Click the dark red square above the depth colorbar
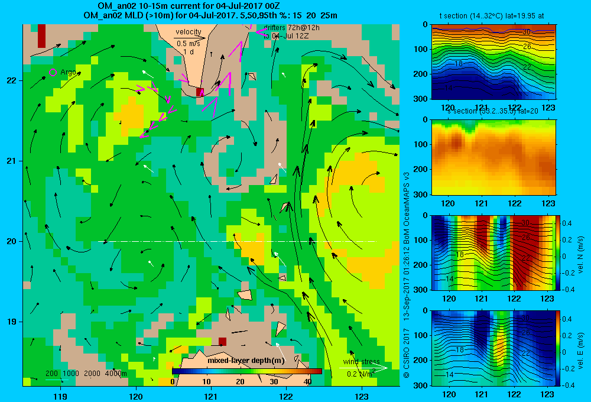 pos(222,342)
